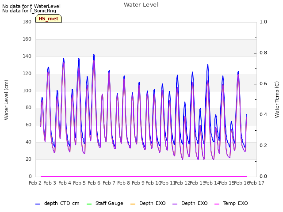Click the magenta Temp_EXO legend swatch
Screen dimensions: 283x212
click(217, 204)
